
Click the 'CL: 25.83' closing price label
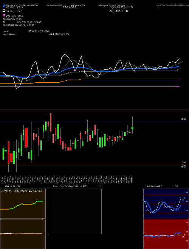[70, 7]
